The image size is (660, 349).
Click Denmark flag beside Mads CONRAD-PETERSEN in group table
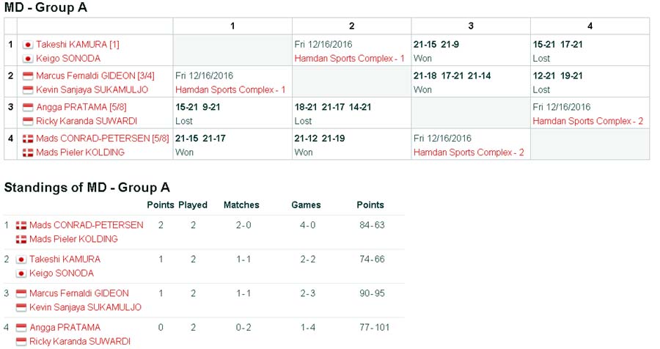click(x=28, y=139)
